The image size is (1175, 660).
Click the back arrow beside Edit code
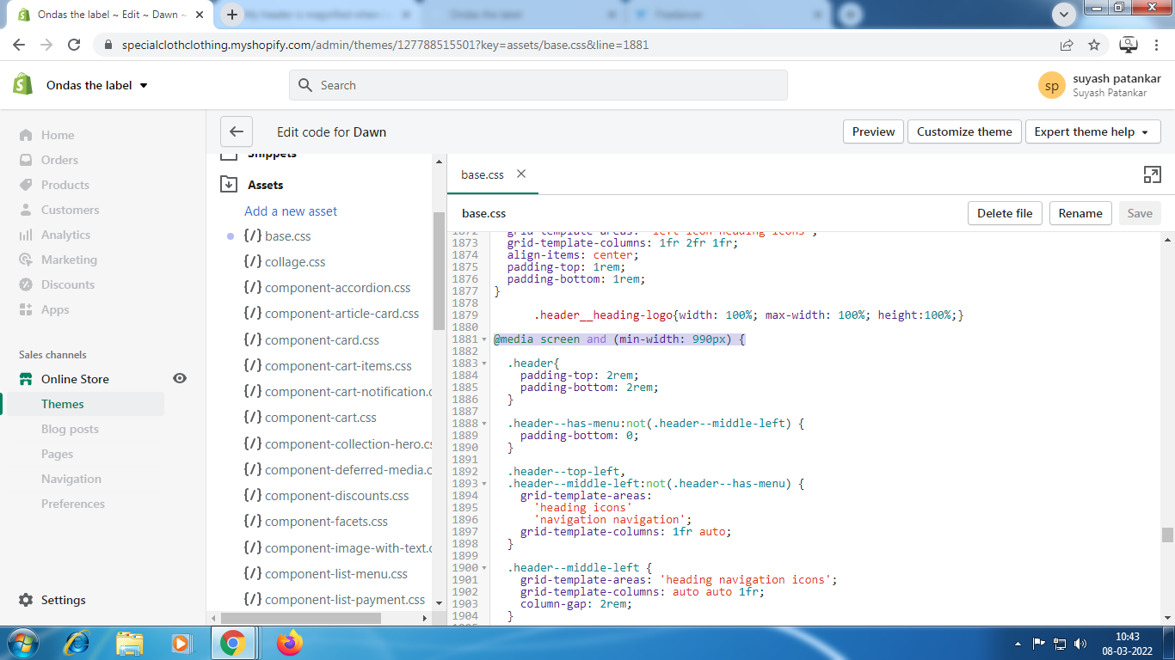coord(237,131)
